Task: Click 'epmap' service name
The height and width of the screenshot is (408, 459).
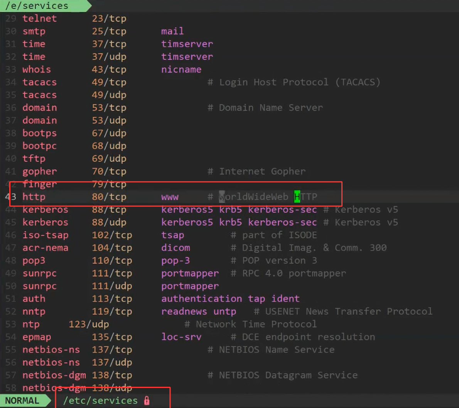Action: (37, 337)
